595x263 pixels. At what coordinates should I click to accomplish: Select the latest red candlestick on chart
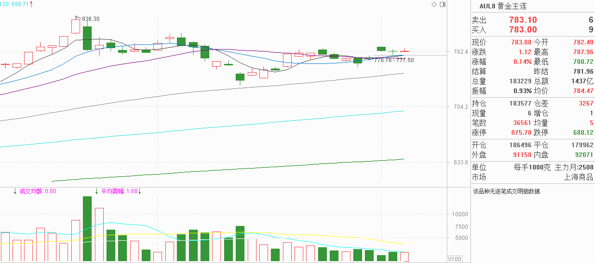(405, 51)
